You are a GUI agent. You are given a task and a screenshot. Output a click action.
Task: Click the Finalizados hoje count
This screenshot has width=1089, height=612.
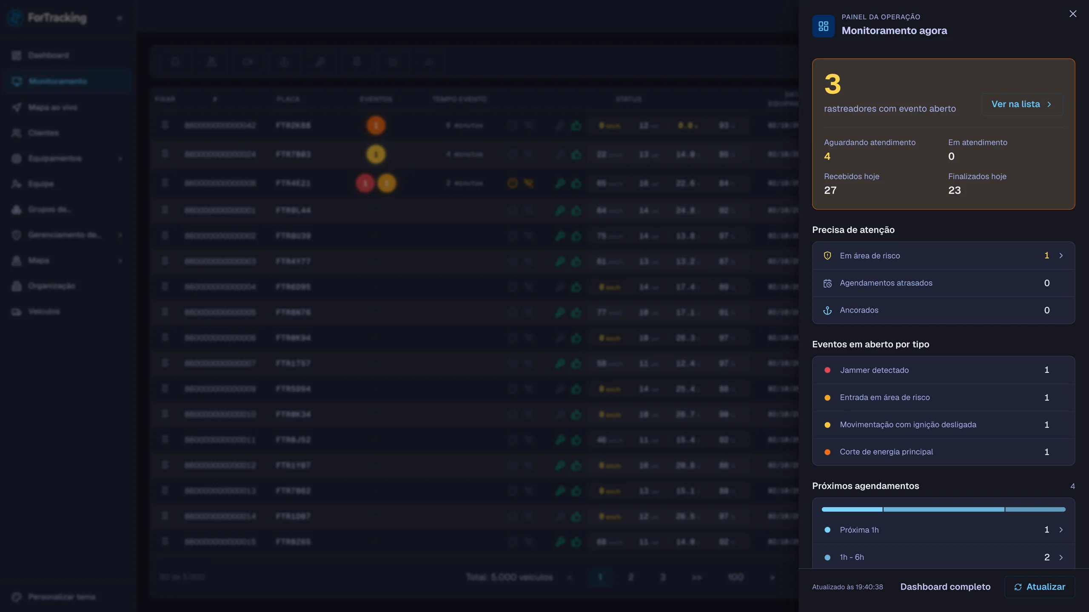tap(954, 190)
